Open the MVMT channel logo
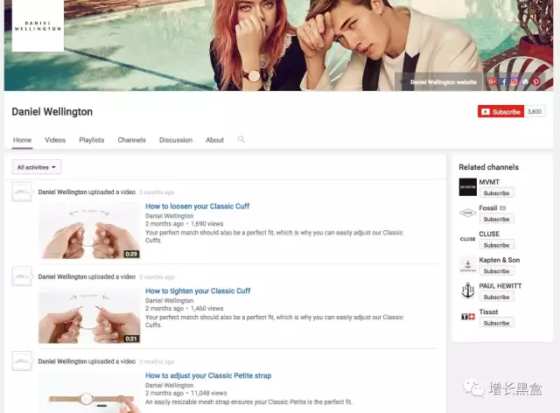Screen dimensions: 560x413 pos(468,187)
